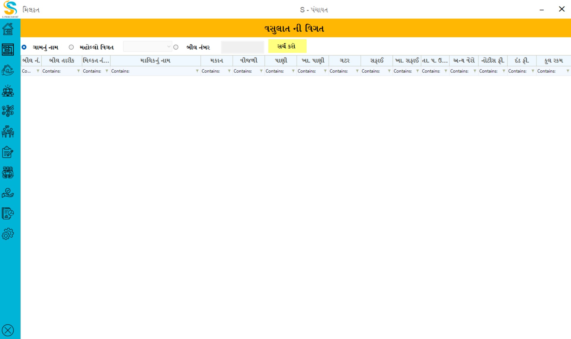Viewport: 571px width, 339px height.
Task: Select the ગામનું નામ radio button
Action: [24, 47]
